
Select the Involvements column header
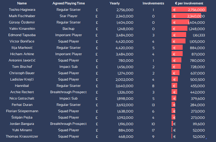(153, 3)
